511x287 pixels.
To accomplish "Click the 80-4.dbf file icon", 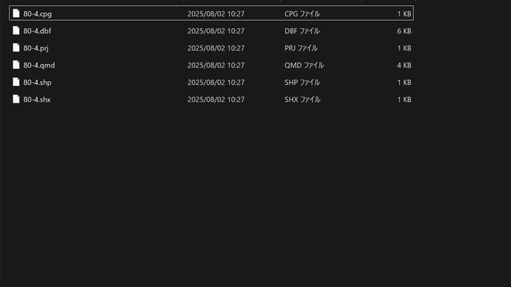I will point(16,30).
